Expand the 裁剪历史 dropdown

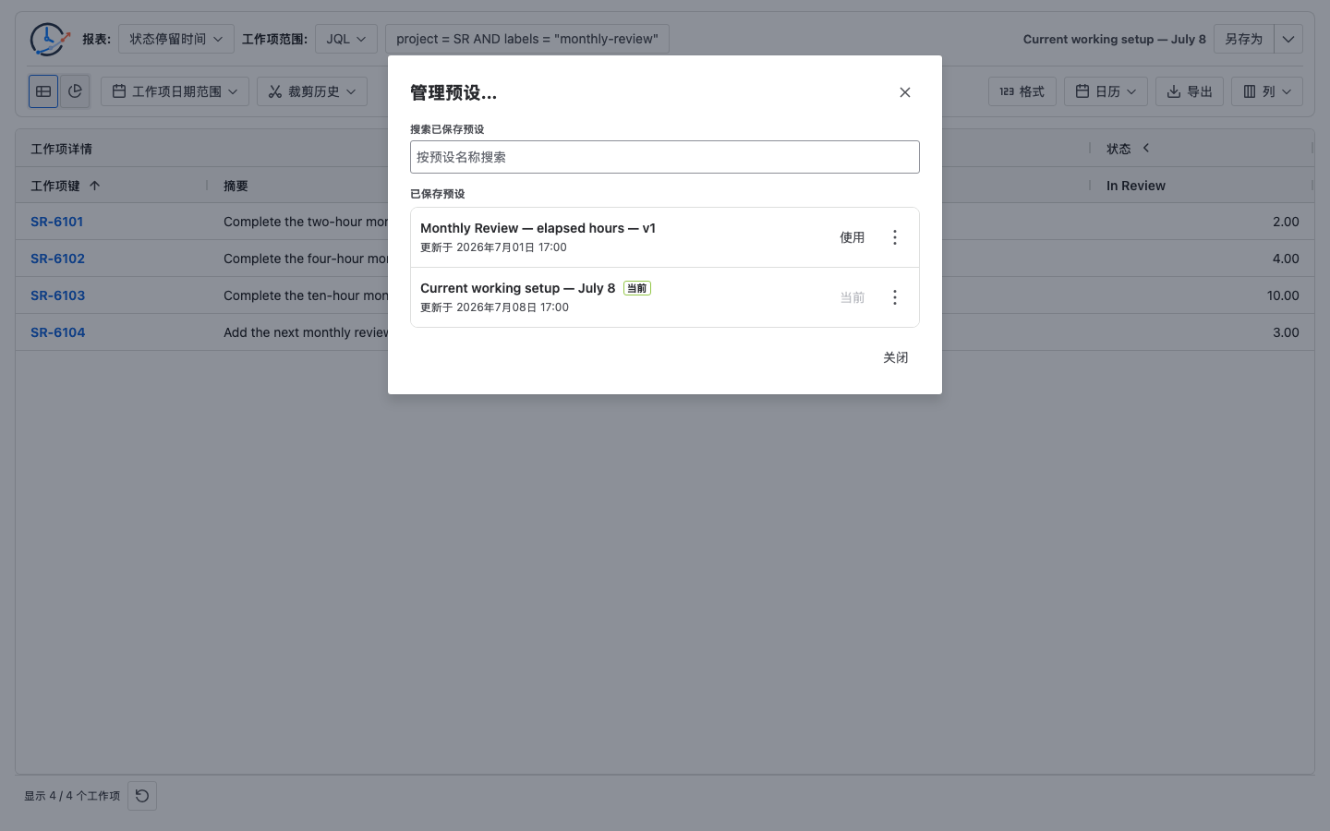coord(312,91)
